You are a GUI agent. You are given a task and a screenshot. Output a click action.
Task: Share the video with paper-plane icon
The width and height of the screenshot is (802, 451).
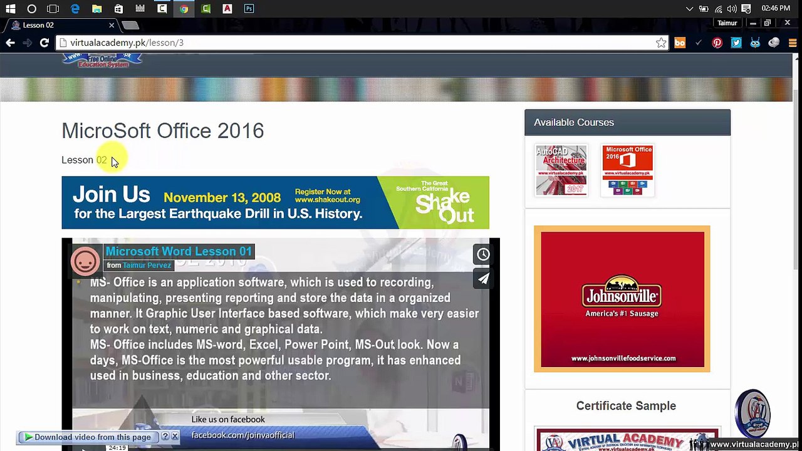point(483,279)
